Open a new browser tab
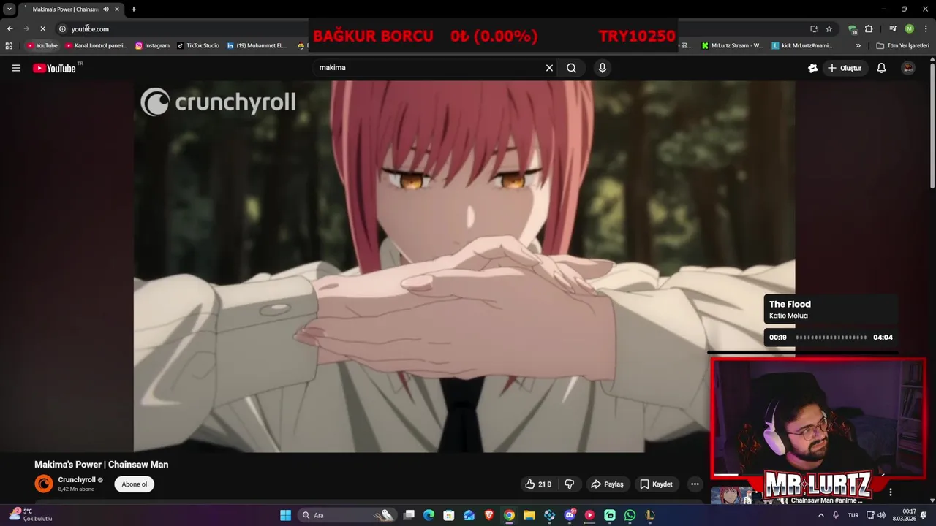 pos(133,9)
